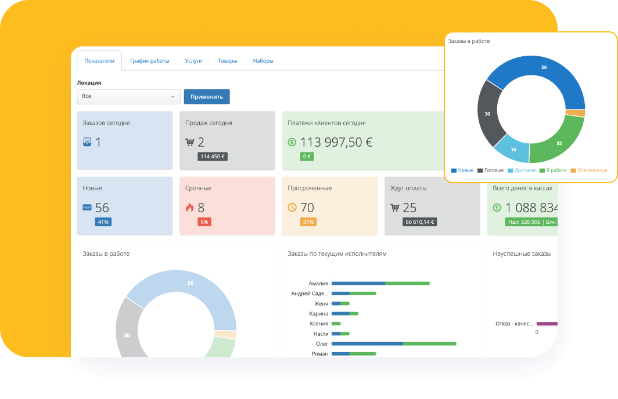The width and height of the screenshot is (618, 399).
Task: Click the 114 450 € badge under sales
Action: point(213,157)
